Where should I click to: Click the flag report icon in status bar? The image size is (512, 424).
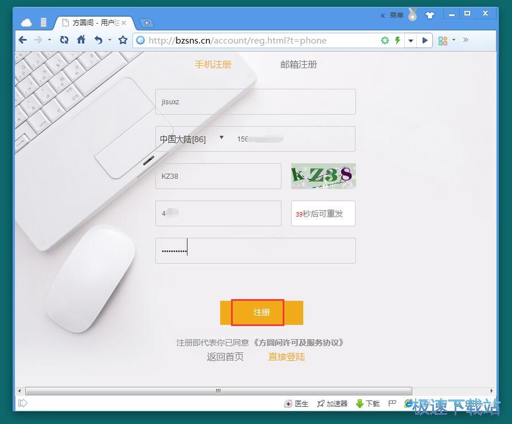(391, 403)
